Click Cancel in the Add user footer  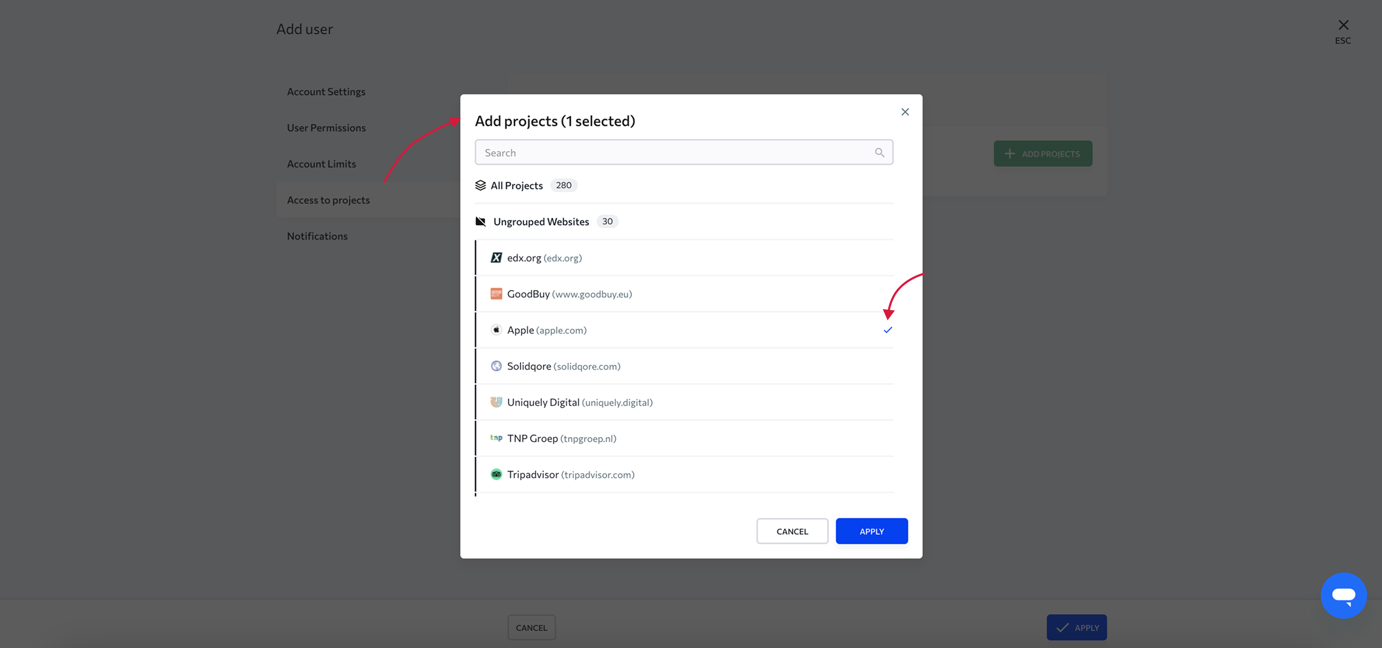click(x=531, y=627)
